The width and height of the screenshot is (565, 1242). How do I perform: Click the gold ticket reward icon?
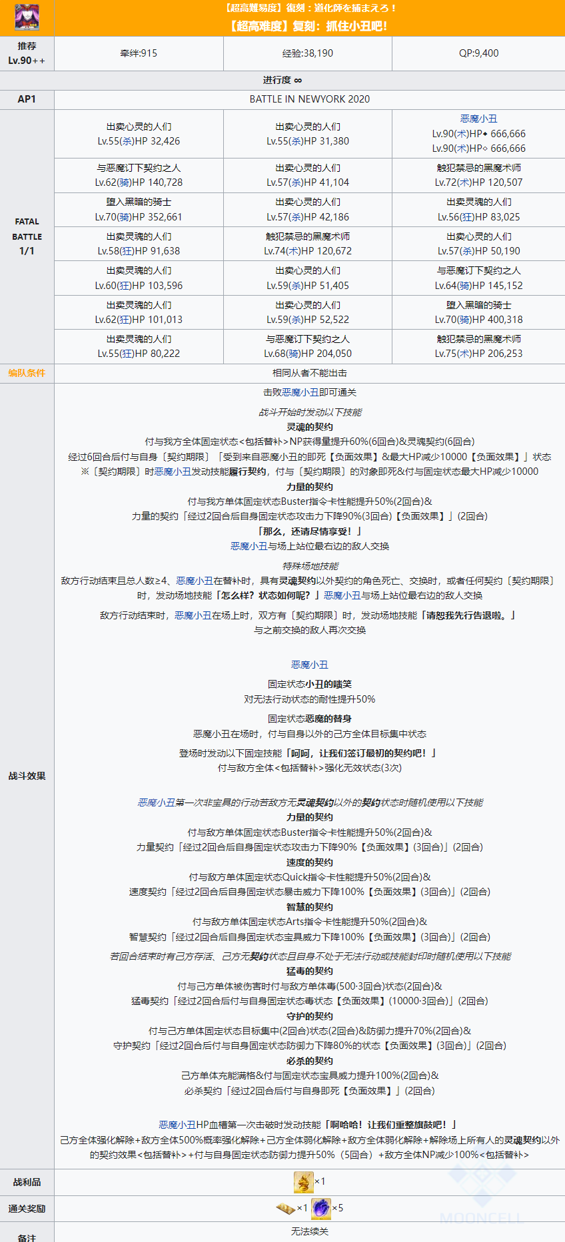coord(286,1208)
